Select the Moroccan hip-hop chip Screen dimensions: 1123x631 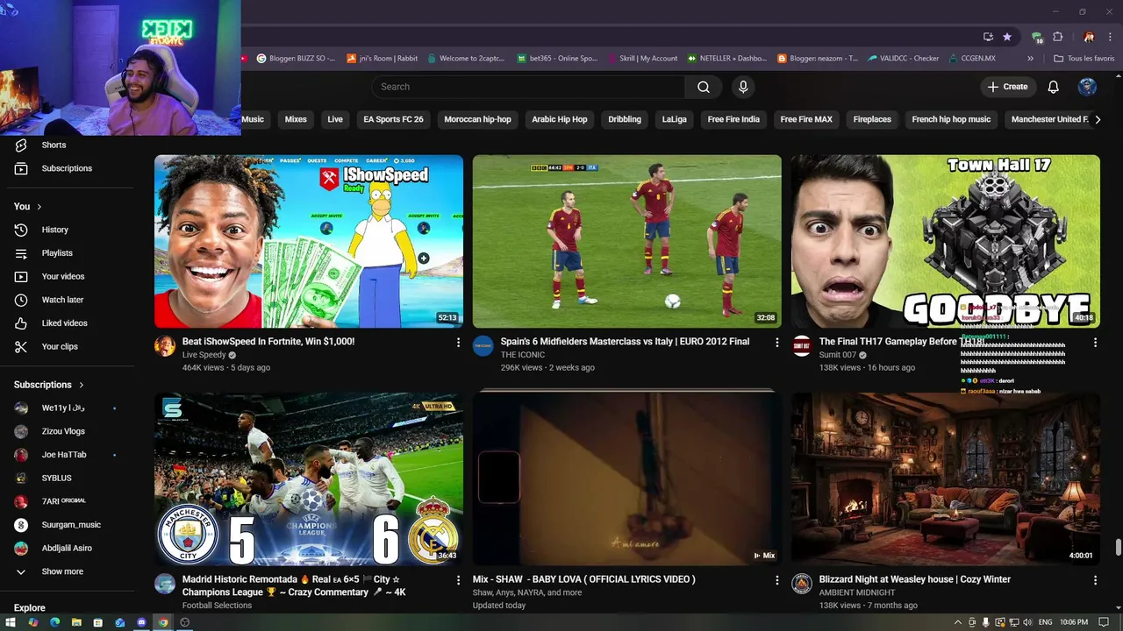tap(477, 119)
